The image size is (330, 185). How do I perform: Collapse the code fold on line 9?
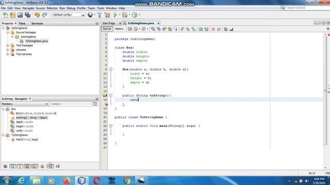pyautogui.click(x=111, y=69)
